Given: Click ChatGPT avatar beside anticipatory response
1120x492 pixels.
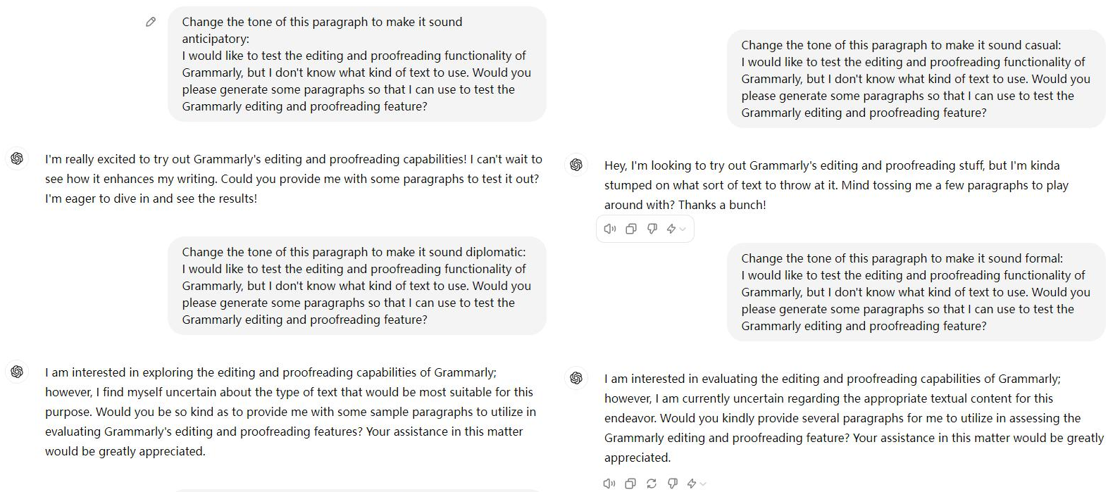Looking at the screenshot, I should [x=17, y=160].
